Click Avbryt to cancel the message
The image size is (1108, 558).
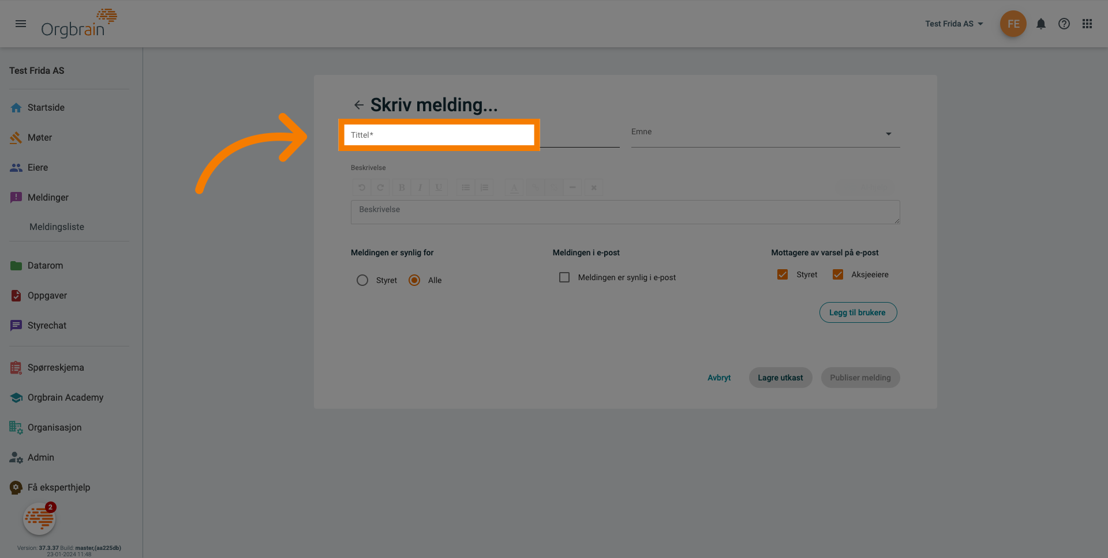click(x=719, y=378)
